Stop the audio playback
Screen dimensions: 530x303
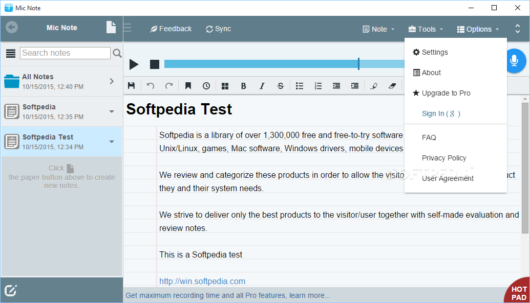(x=155, y=64)
